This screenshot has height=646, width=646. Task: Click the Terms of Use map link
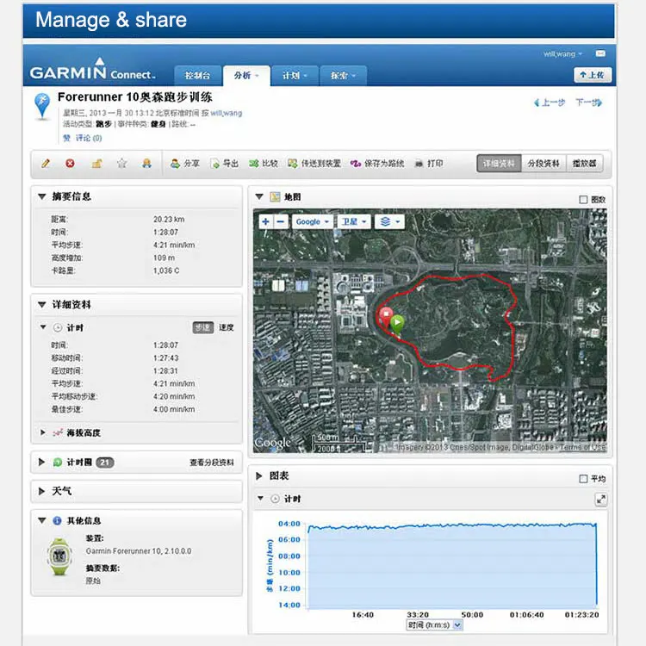click(582, 447)
